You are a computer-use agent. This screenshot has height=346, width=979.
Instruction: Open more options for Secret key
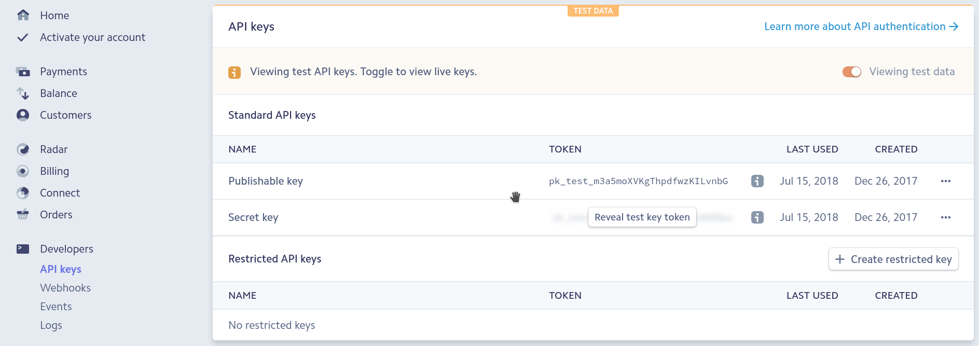[945, 217]
